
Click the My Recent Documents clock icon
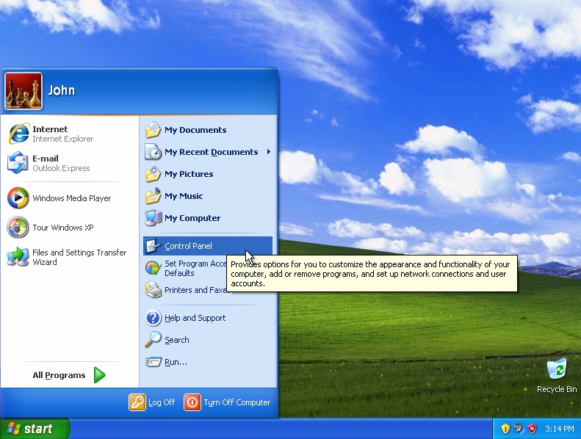tap(153, 152)
